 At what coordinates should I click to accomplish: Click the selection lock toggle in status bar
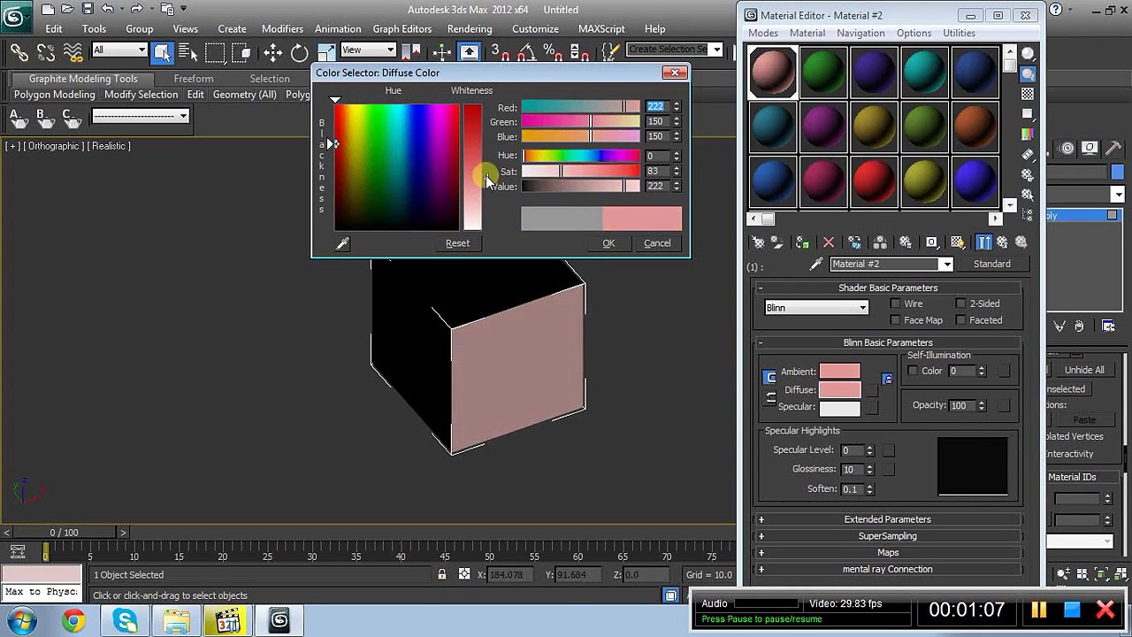pos(441,574)
